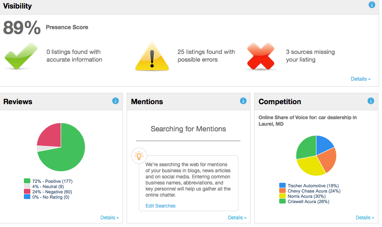Click 'Norris Acura (30%)' legend text
This screenshot has height=227, width=382.
(306, 196)
